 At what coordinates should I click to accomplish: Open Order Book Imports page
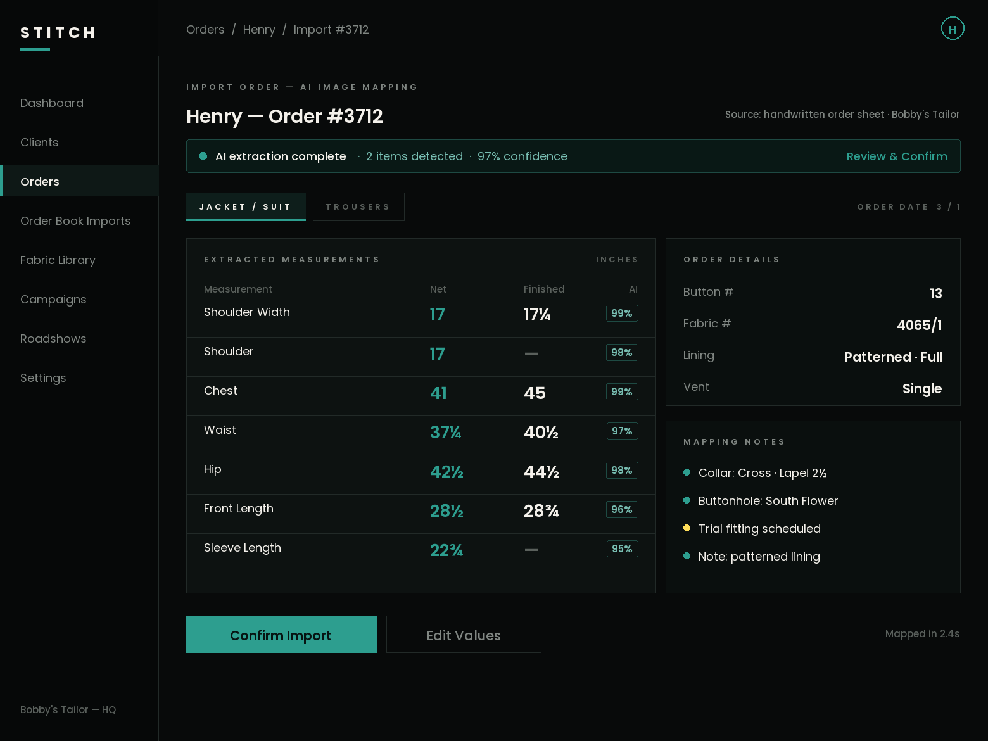[75, 221]
